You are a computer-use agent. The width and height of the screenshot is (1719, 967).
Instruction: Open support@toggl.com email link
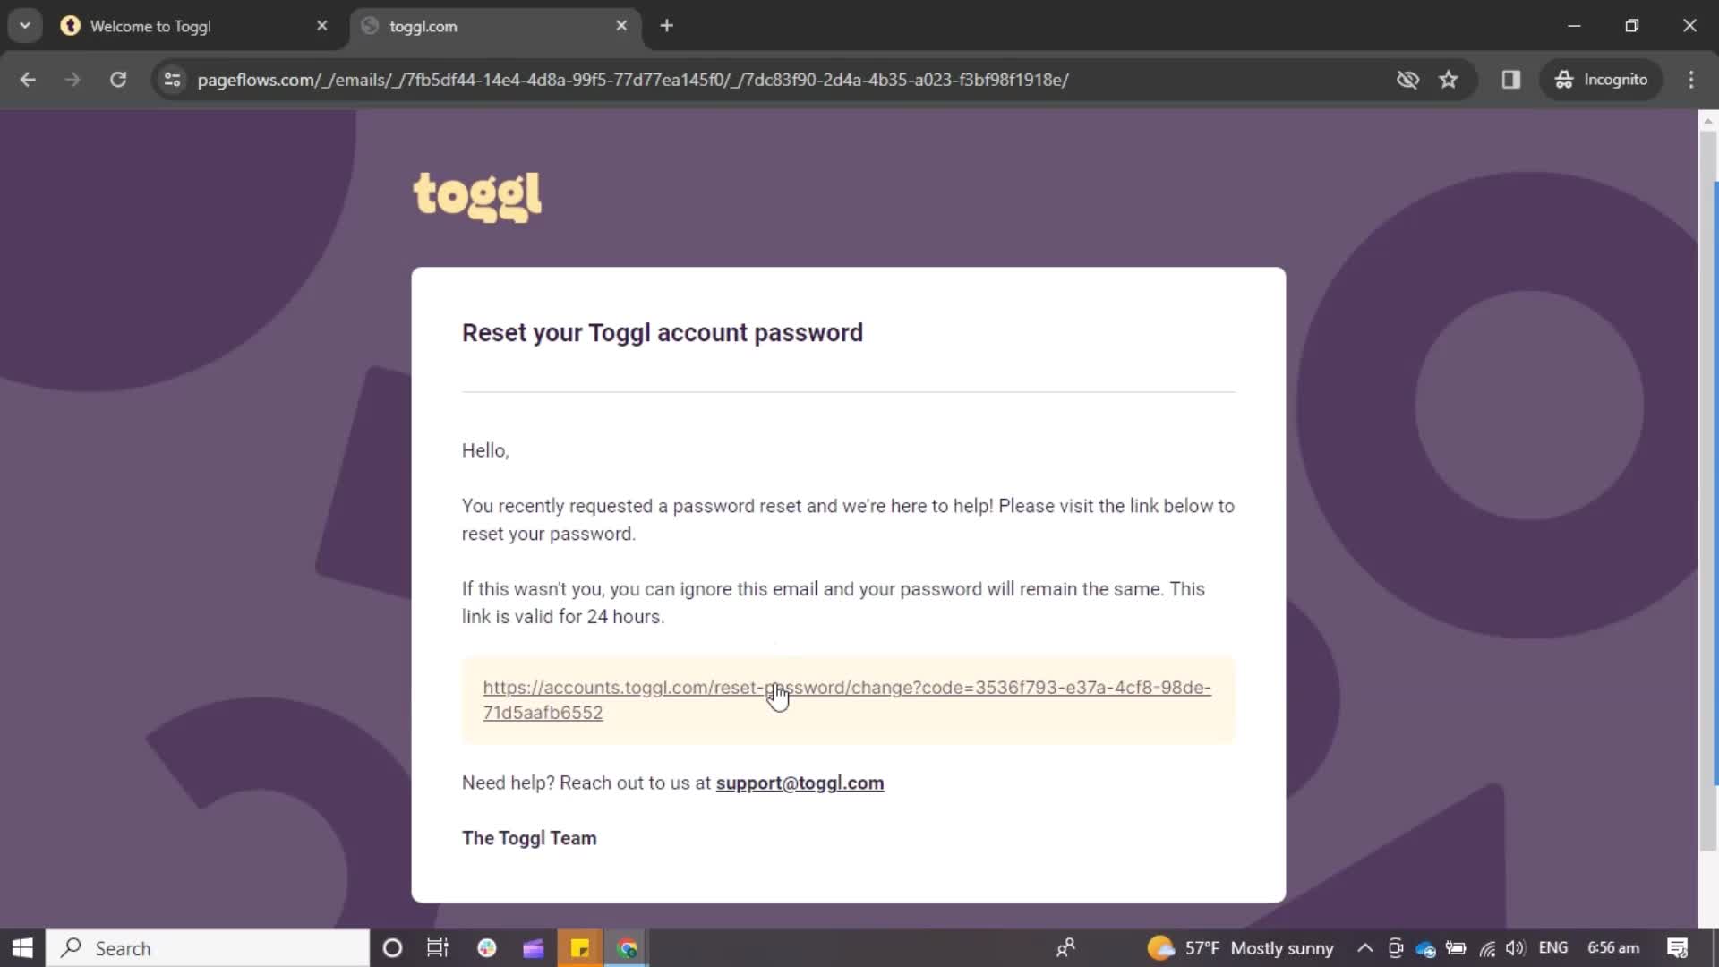click(800, 783)
